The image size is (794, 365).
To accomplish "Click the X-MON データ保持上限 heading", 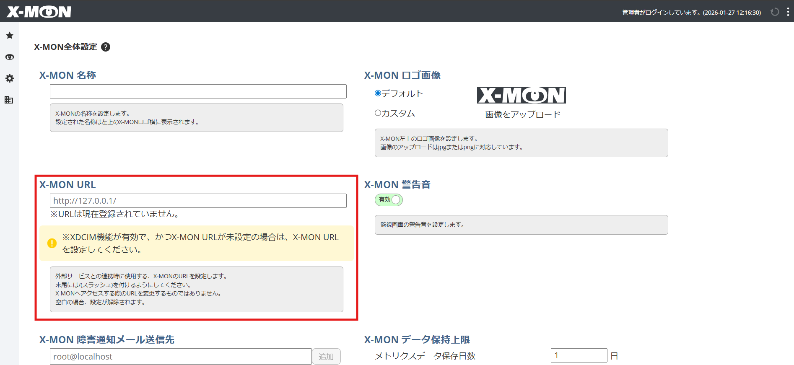I will (417, 340).
